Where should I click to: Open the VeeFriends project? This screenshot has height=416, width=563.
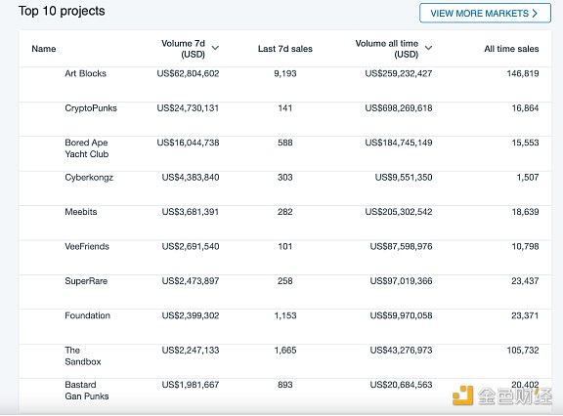point(87,247)
